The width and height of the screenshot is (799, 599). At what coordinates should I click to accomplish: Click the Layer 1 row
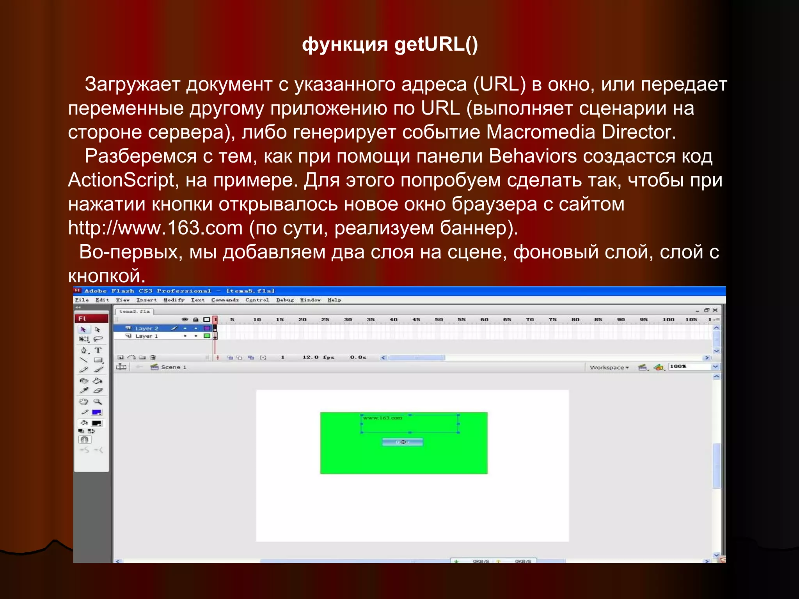pos(147,336)
